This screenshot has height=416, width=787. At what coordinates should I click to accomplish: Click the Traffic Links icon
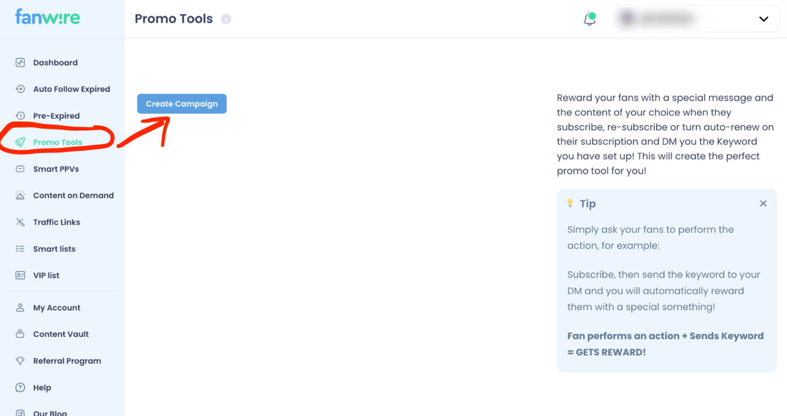(20, 222)
